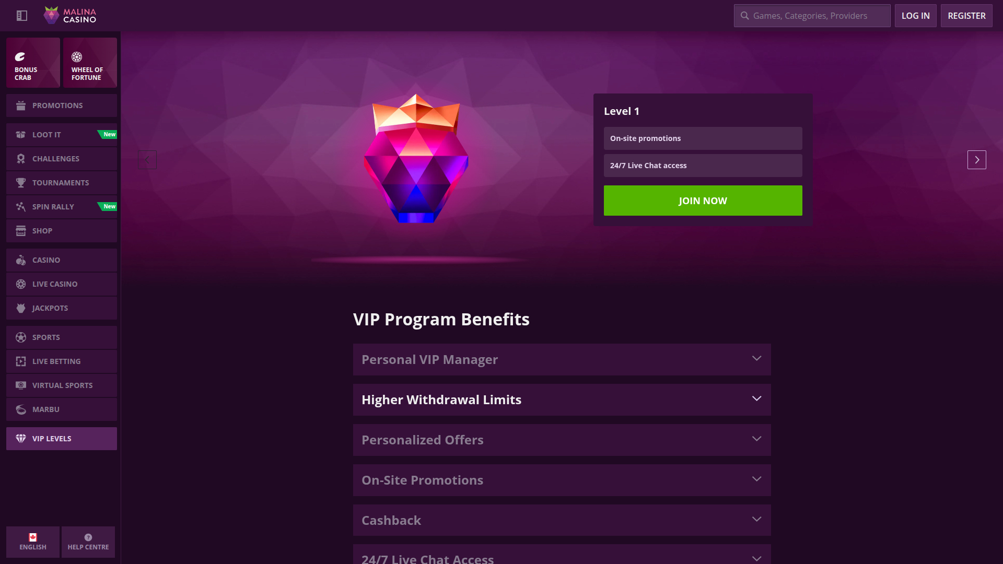Select the Marbu icon in sidebar

click(x=21, y=409)
